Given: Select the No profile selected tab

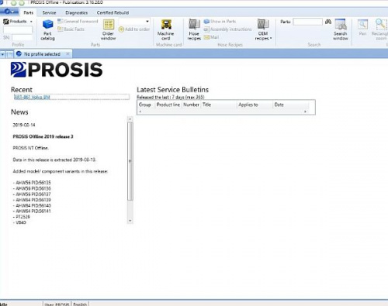Looking at the screenshot, I should [x=42, y=54].
